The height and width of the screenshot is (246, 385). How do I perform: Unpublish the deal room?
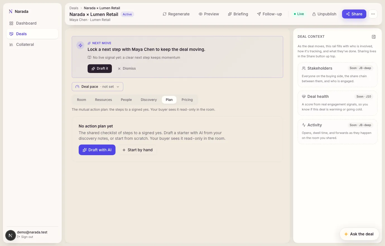pyautogui.click(x=324, y=14)
